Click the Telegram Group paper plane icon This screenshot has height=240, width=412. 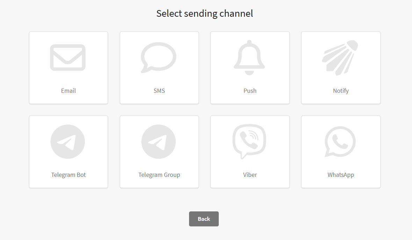click(x=158, y=142)
